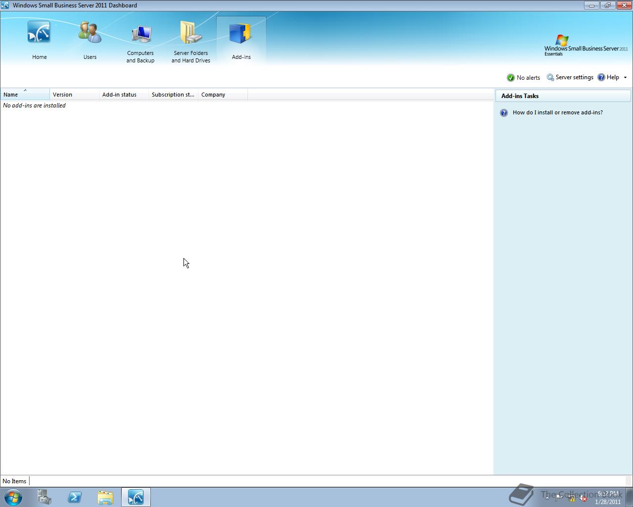Click the green No alerts checkmark icon

point(511,78)
